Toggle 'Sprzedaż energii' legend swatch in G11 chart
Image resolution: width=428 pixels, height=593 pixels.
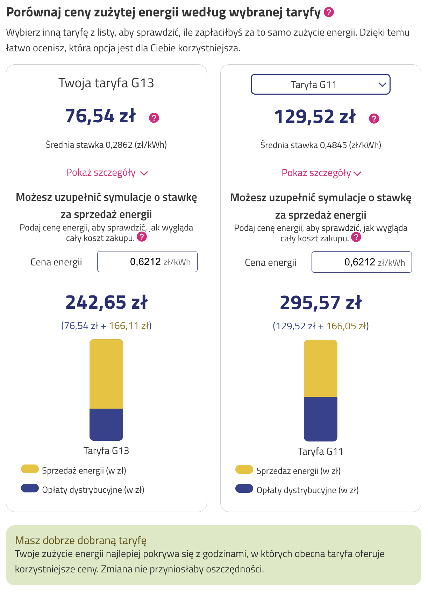tap(244, 469)
